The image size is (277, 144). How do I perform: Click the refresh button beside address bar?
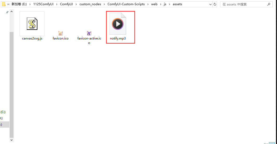click(215, 4)
